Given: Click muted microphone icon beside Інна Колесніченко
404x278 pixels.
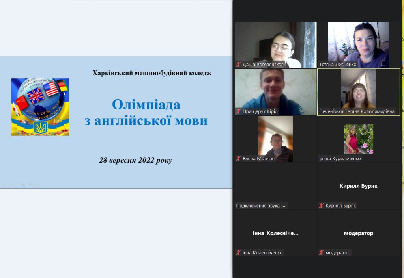Looking at the screenshot, I should coord(239,252).
